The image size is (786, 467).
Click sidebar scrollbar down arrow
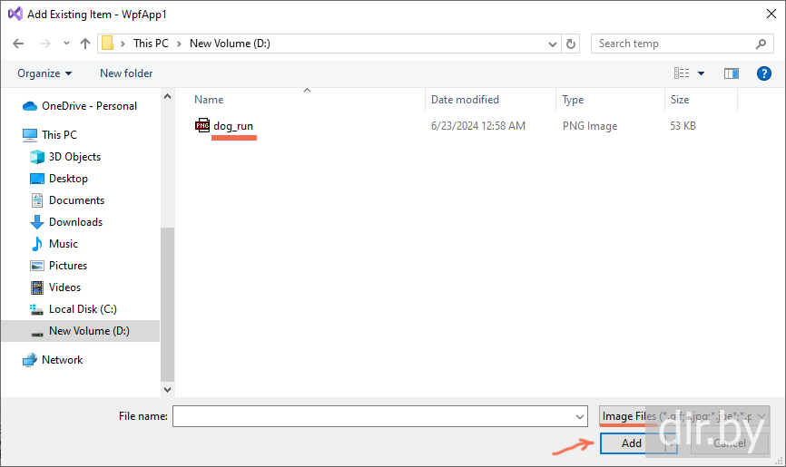coord(167,389)
